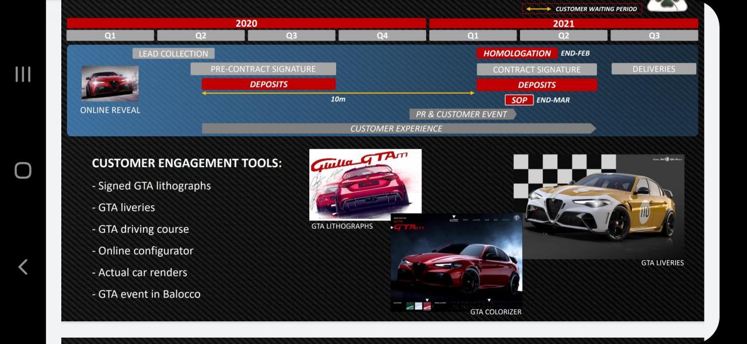Tap the Android back navigation arrow
747x344 pixels.
(23, 267)
